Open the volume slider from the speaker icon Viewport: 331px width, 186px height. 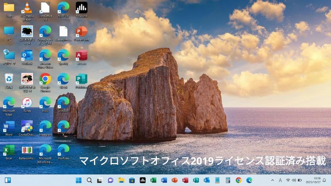click(293, 180)
